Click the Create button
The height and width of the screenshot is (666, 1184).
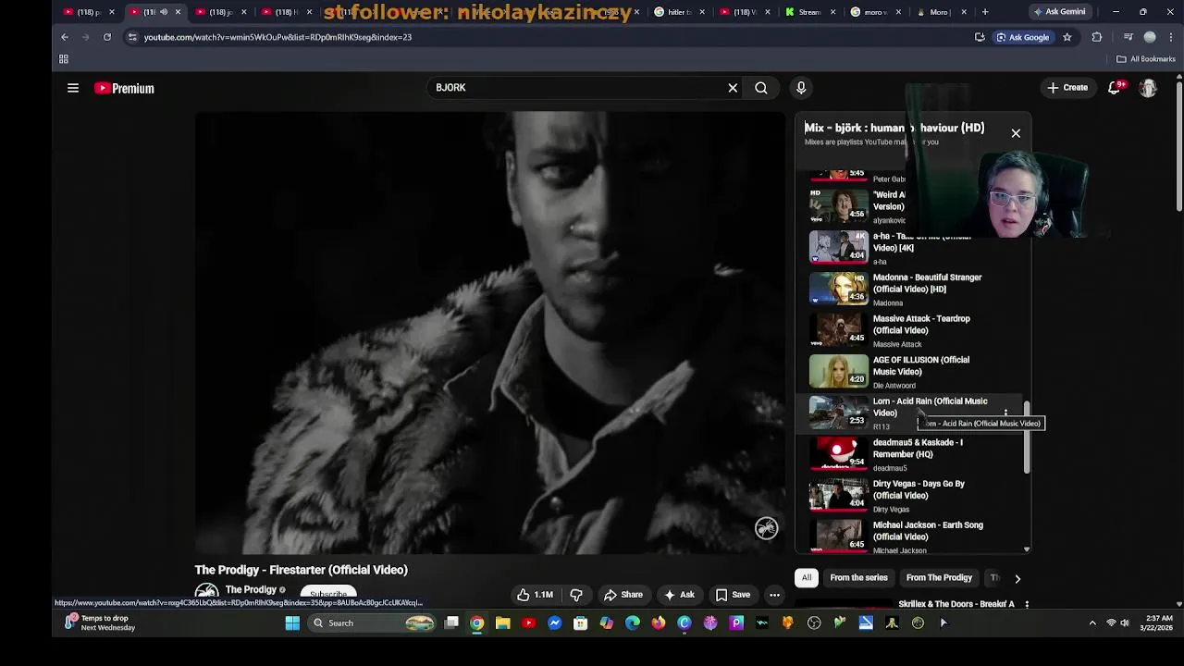tap(1067, 88)
